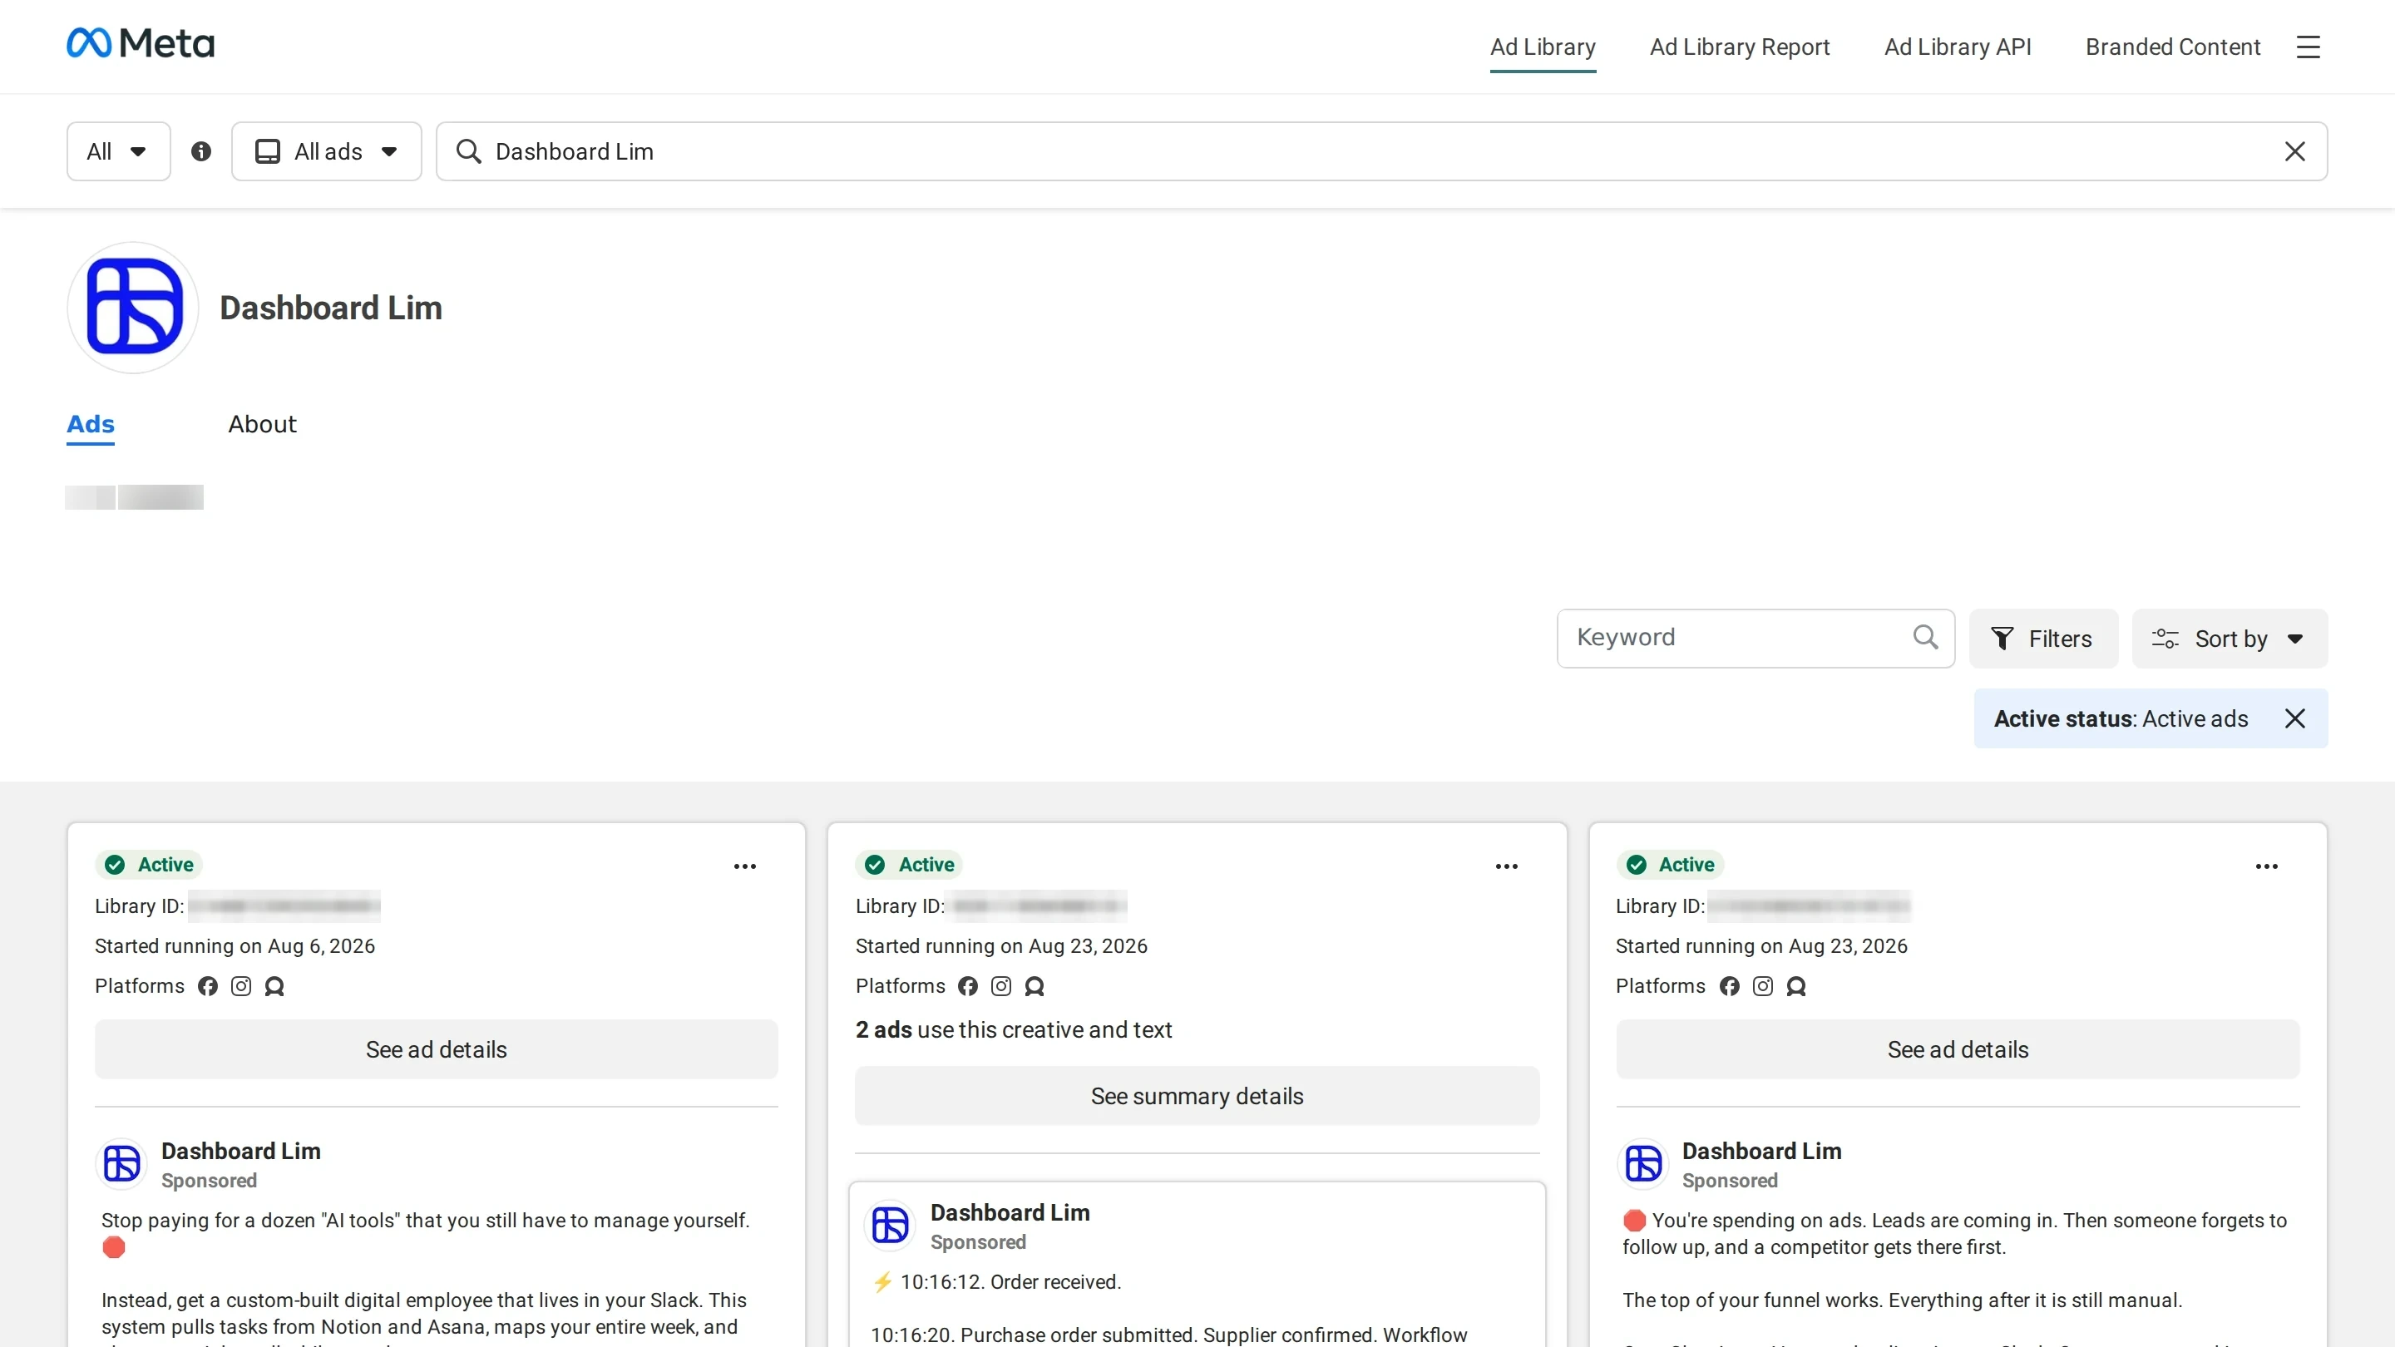Viewport: 2395px width, 1347px height.
Task: Click the green Active badge on middle ad
Action: [909, 866]
